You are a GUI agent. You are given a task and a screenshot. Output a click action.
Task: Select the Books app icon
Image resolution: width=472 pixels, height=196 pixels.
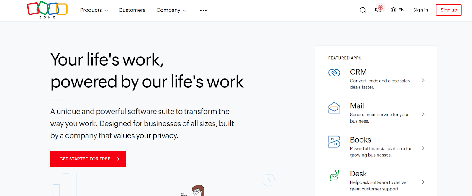tap(334, 142)
